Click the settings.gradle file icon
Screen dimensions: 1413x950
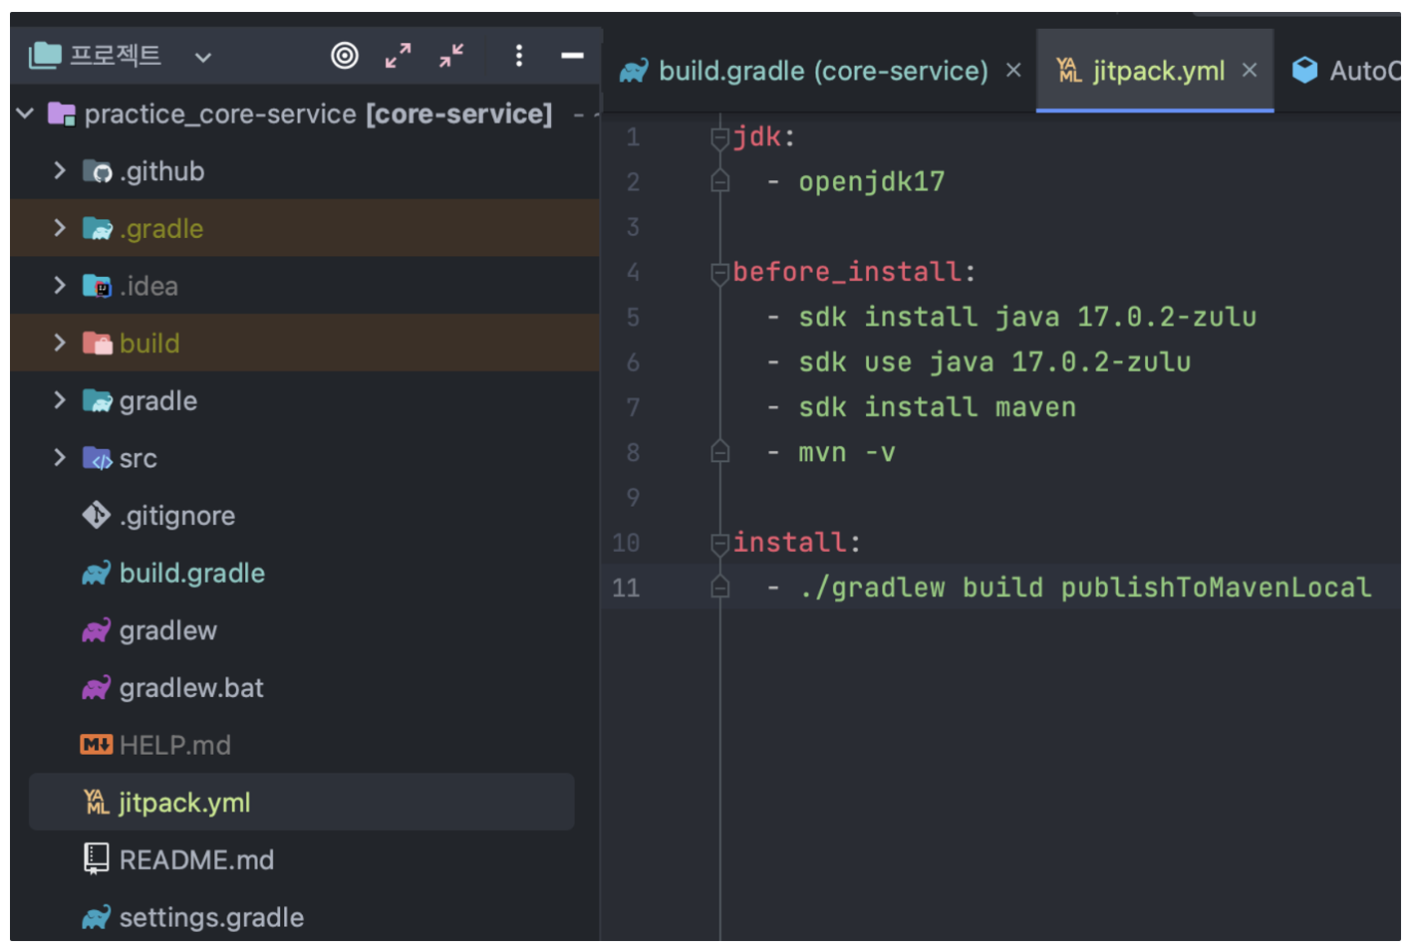coord(96,917)
